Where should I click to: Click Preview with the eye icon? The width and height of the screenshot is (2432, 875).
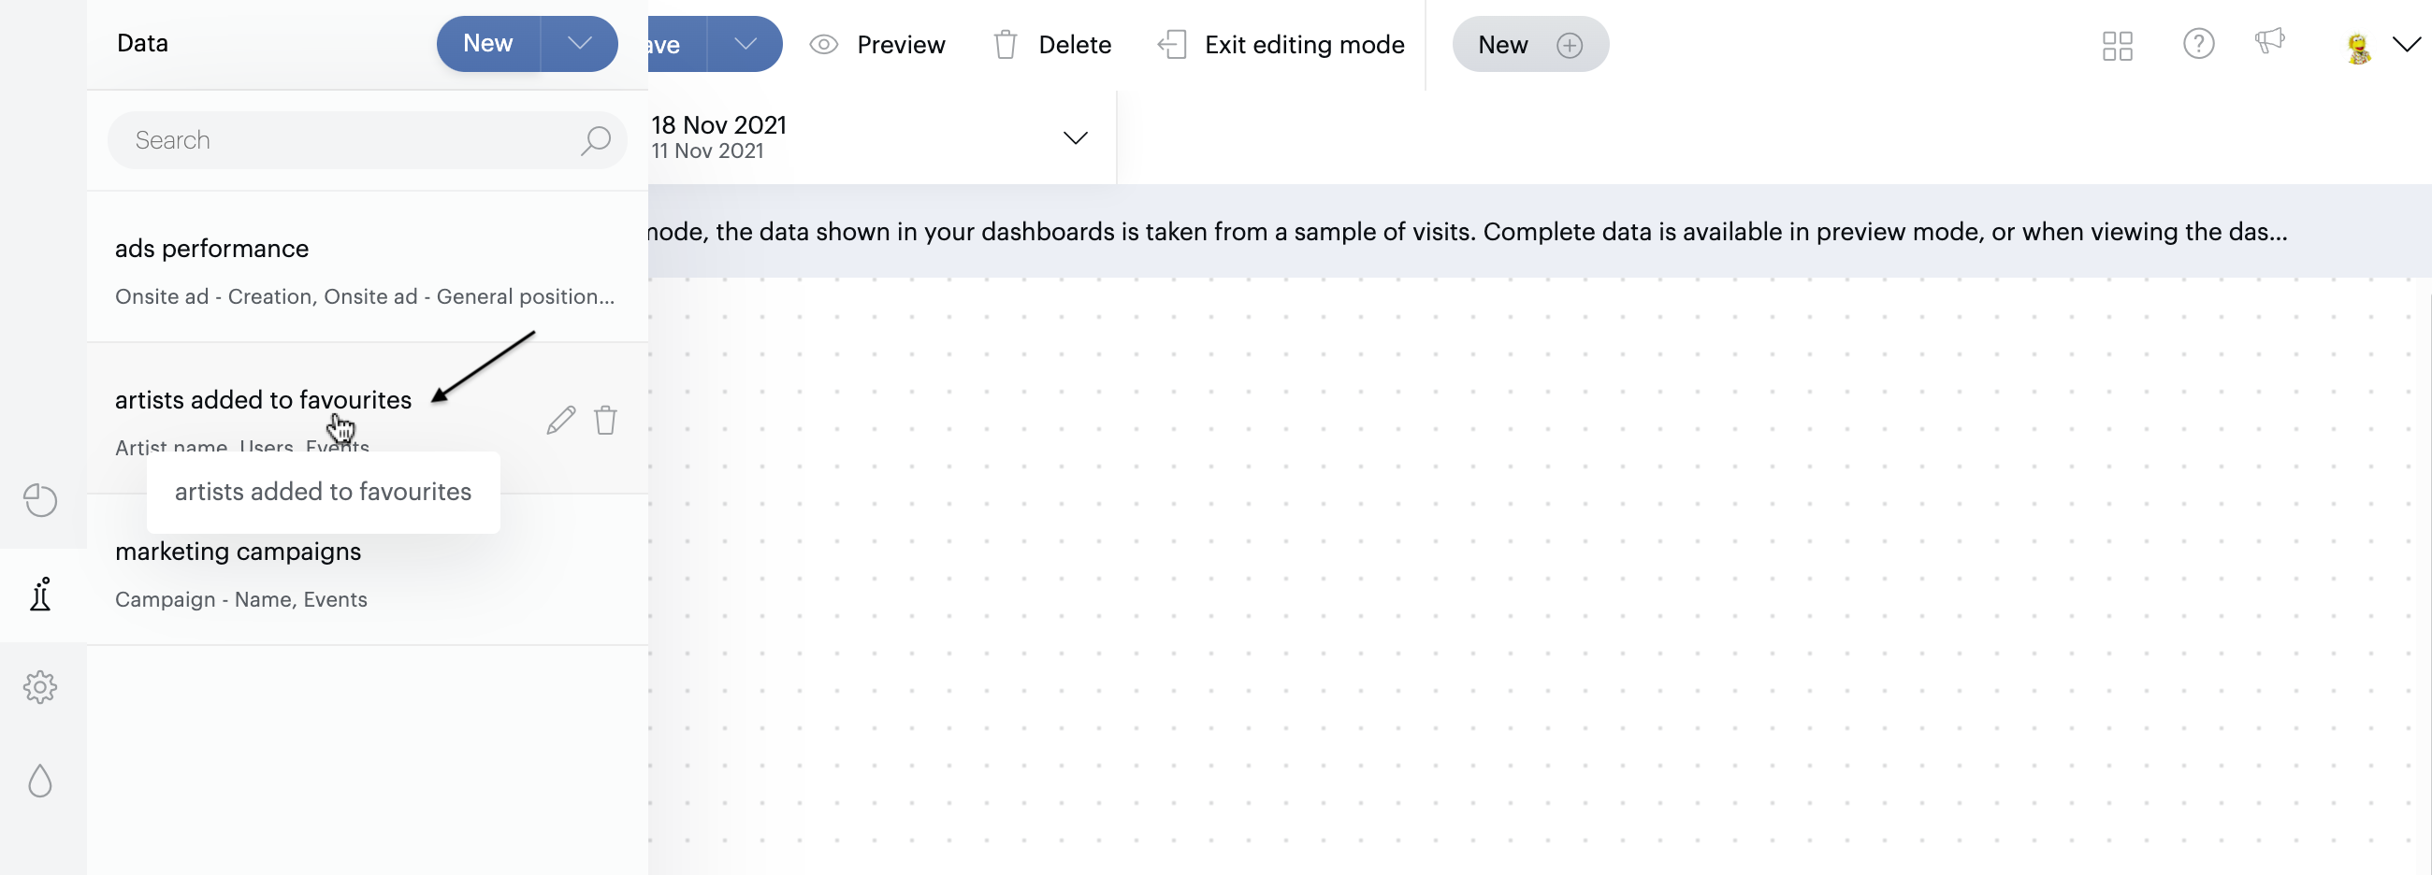pos(878,44)
